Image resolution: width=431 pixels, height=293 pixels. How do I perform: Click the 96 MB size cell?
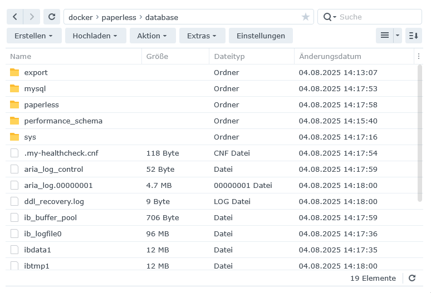pos(158,234)
